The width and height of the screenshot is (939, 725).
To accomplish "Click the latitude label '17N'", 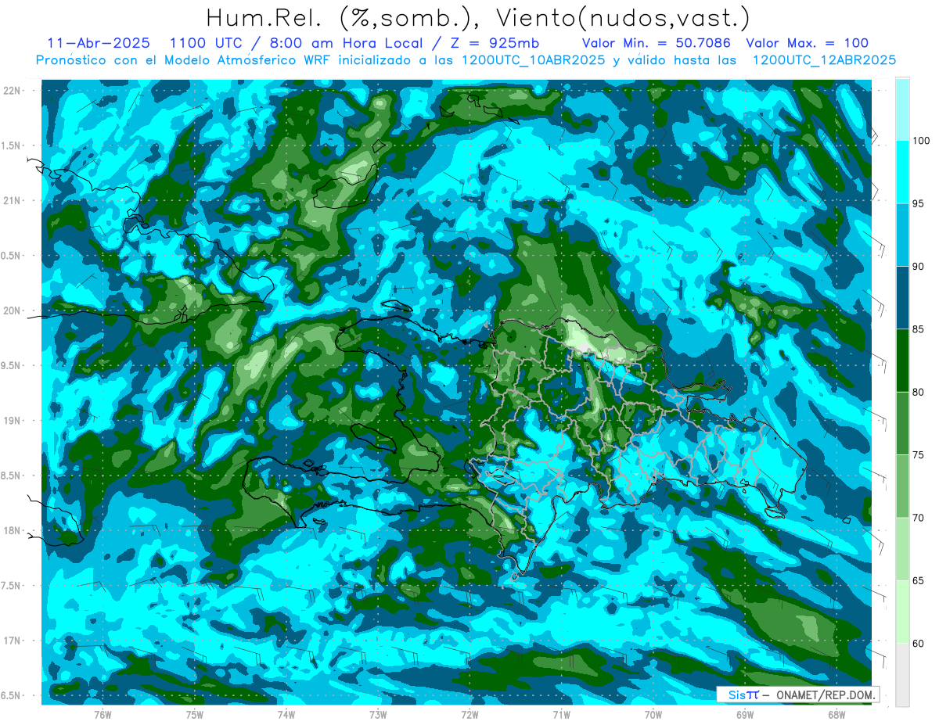I will coord(13,641).
